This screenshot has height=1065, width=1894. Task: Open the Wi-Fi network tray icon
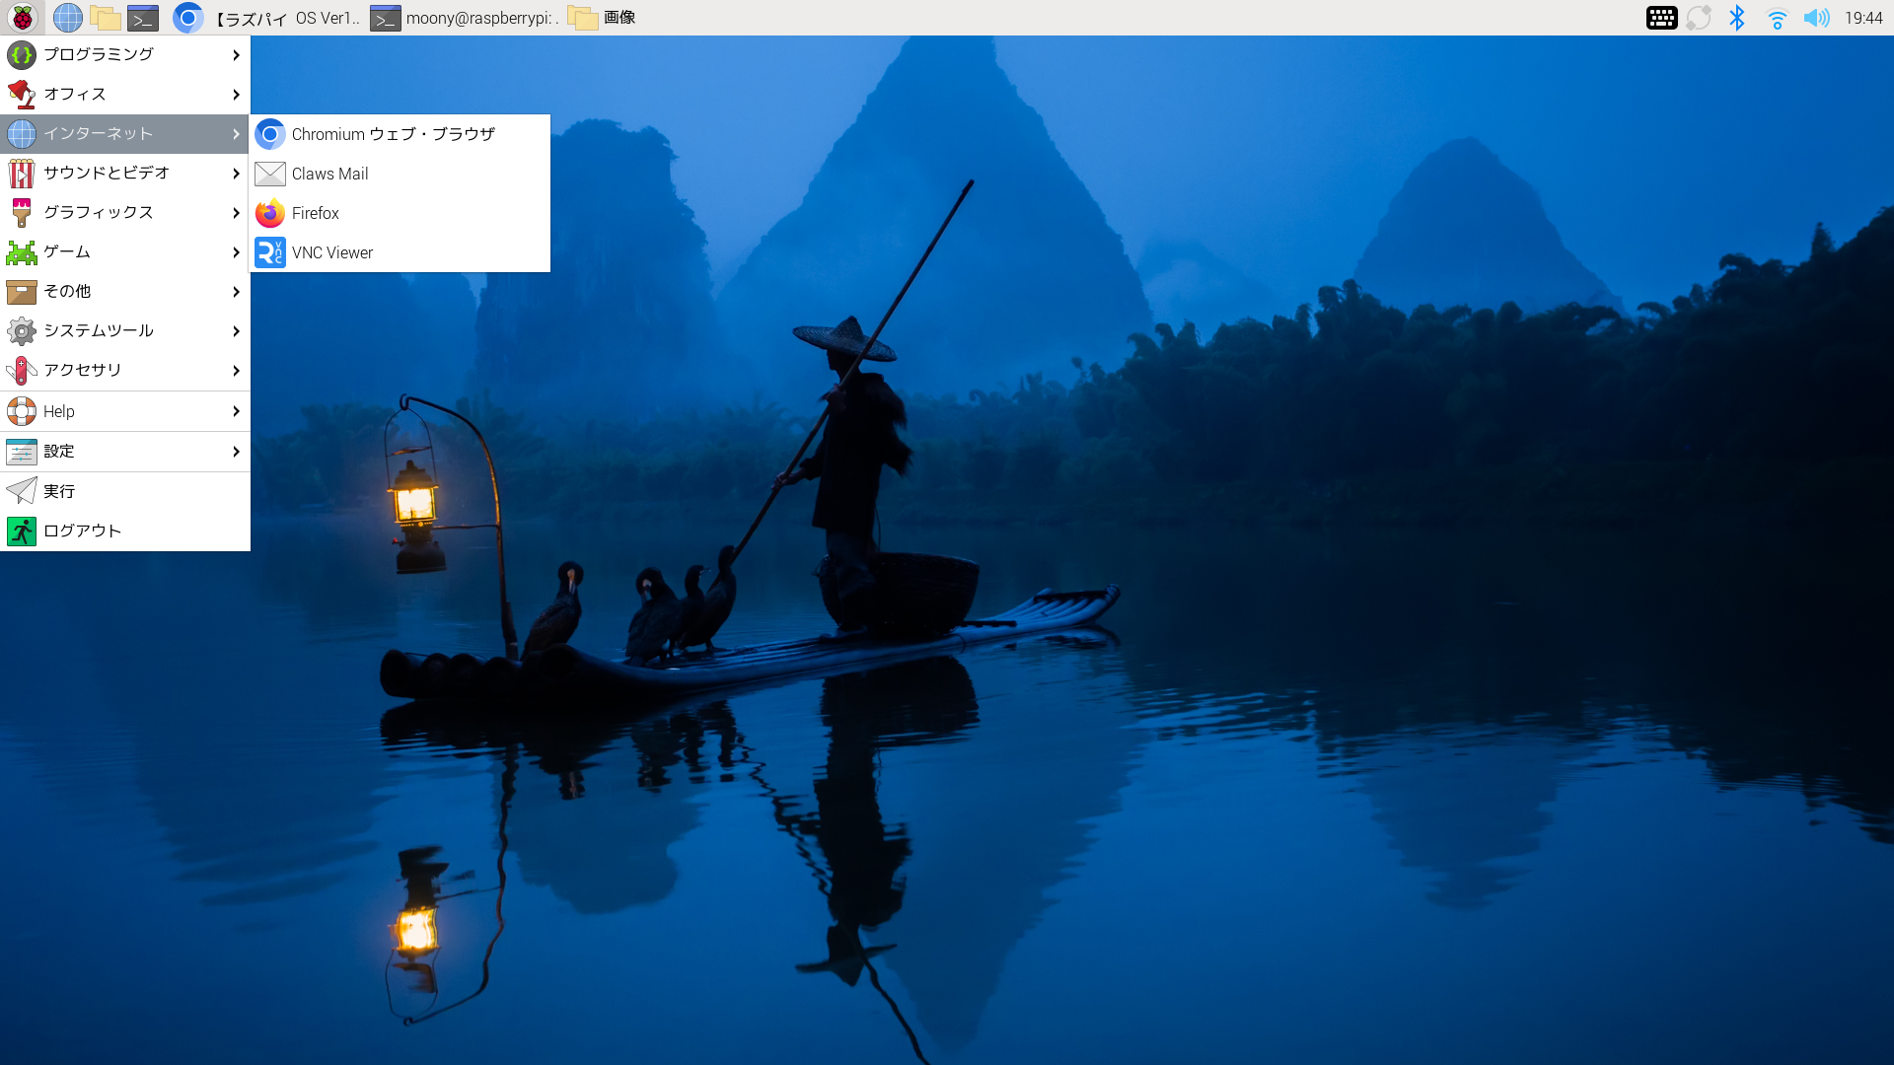click(1777, 18)
